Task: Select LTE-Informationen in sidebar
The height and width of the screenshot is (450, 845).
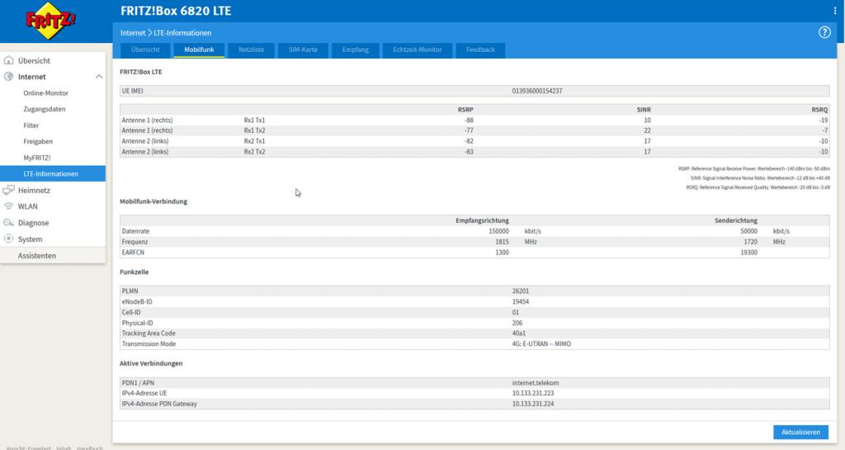Action: pyautogui.click(x=53, y=173)
